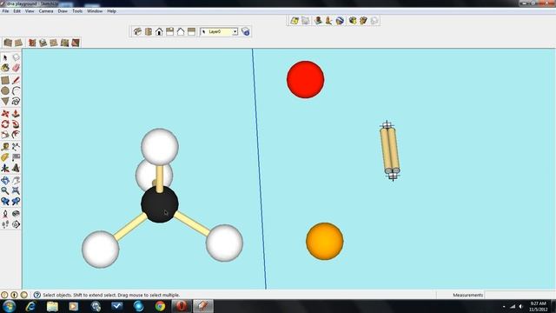
Task: Open the File menu
Action: (5, 11)
